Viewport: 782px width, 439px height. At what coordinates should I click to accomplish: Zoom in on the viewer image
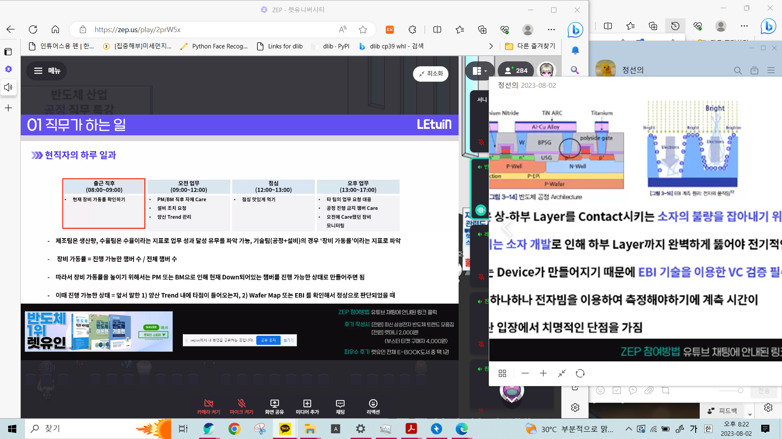(543, 373)
